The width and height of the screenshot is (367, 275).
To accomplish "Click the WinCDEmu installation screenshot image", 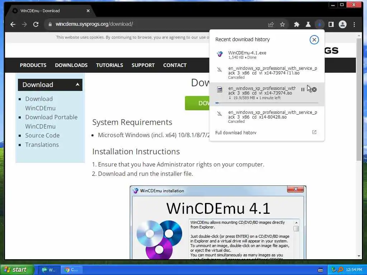I will coord(218,222).
